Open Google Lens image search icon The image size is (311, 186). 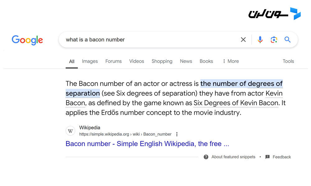274,40
